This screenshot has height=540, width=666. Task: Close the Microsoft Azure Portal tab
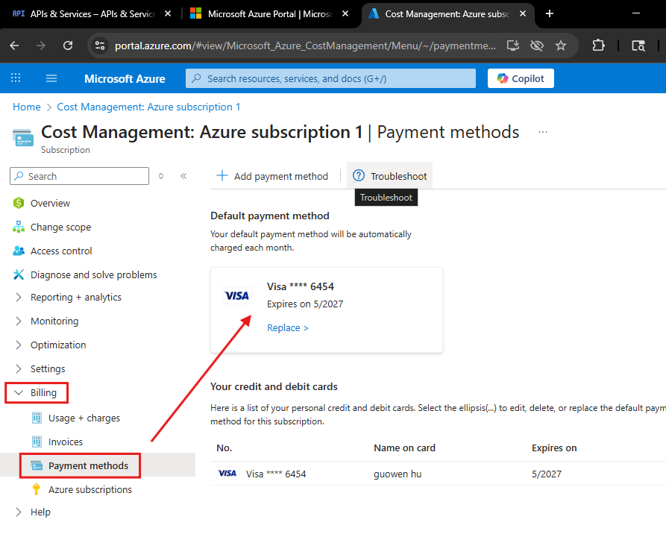pos(345,14)
